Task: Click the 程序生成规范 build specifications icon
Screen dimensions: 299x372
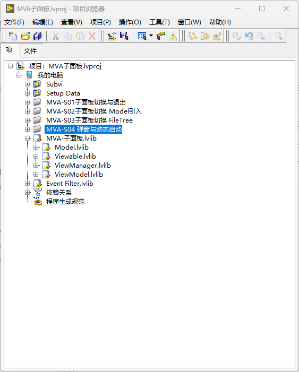Action: point(38,202)
